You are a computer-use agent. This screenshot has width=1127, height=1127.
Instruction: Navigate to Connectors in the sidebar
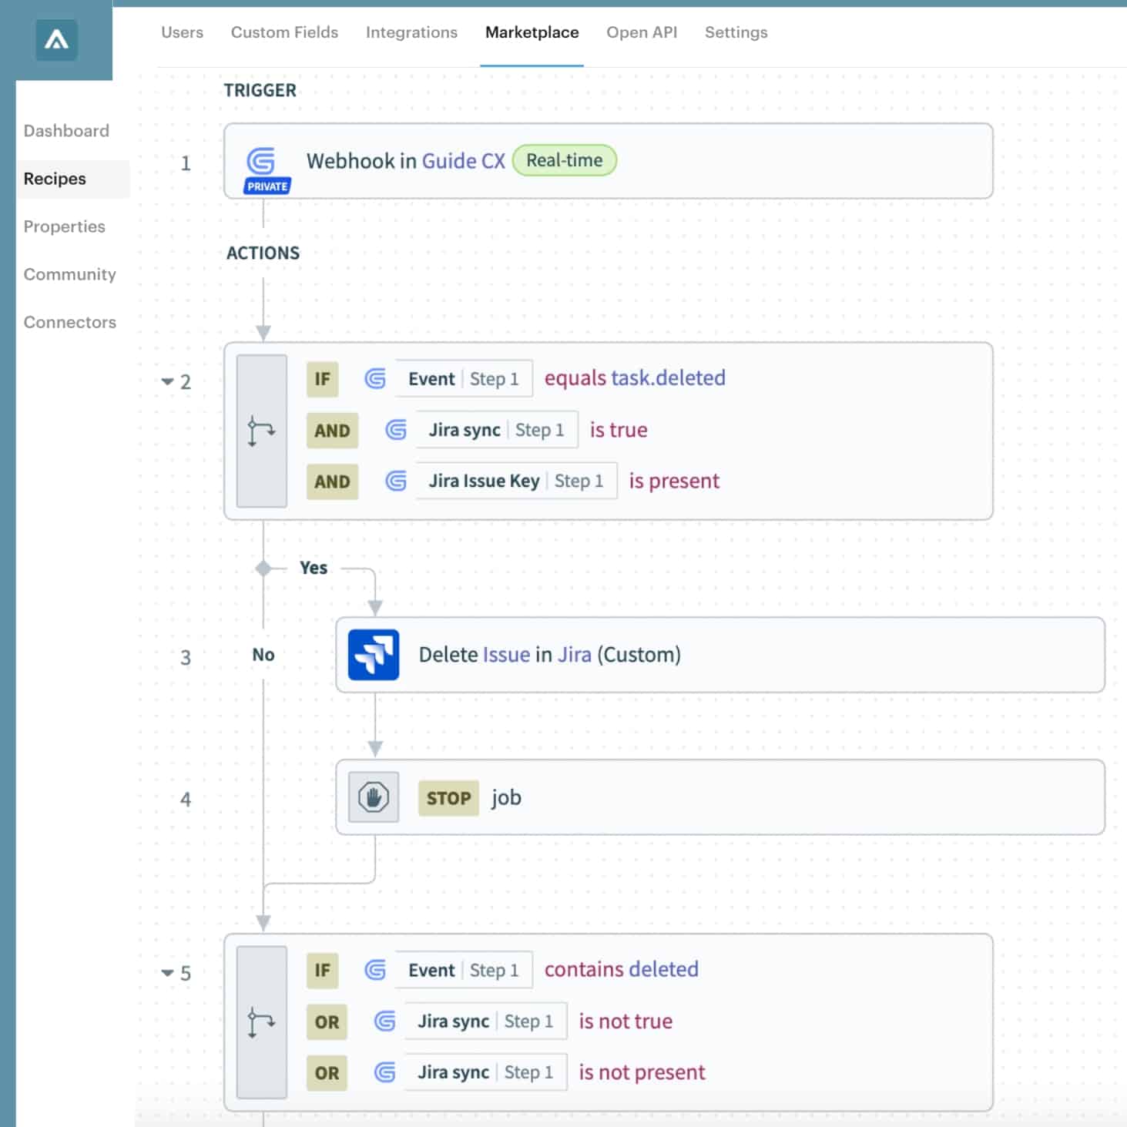(70, 322)
